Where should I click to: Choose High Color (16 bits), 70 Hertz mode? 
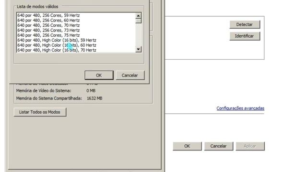(76, 50)
